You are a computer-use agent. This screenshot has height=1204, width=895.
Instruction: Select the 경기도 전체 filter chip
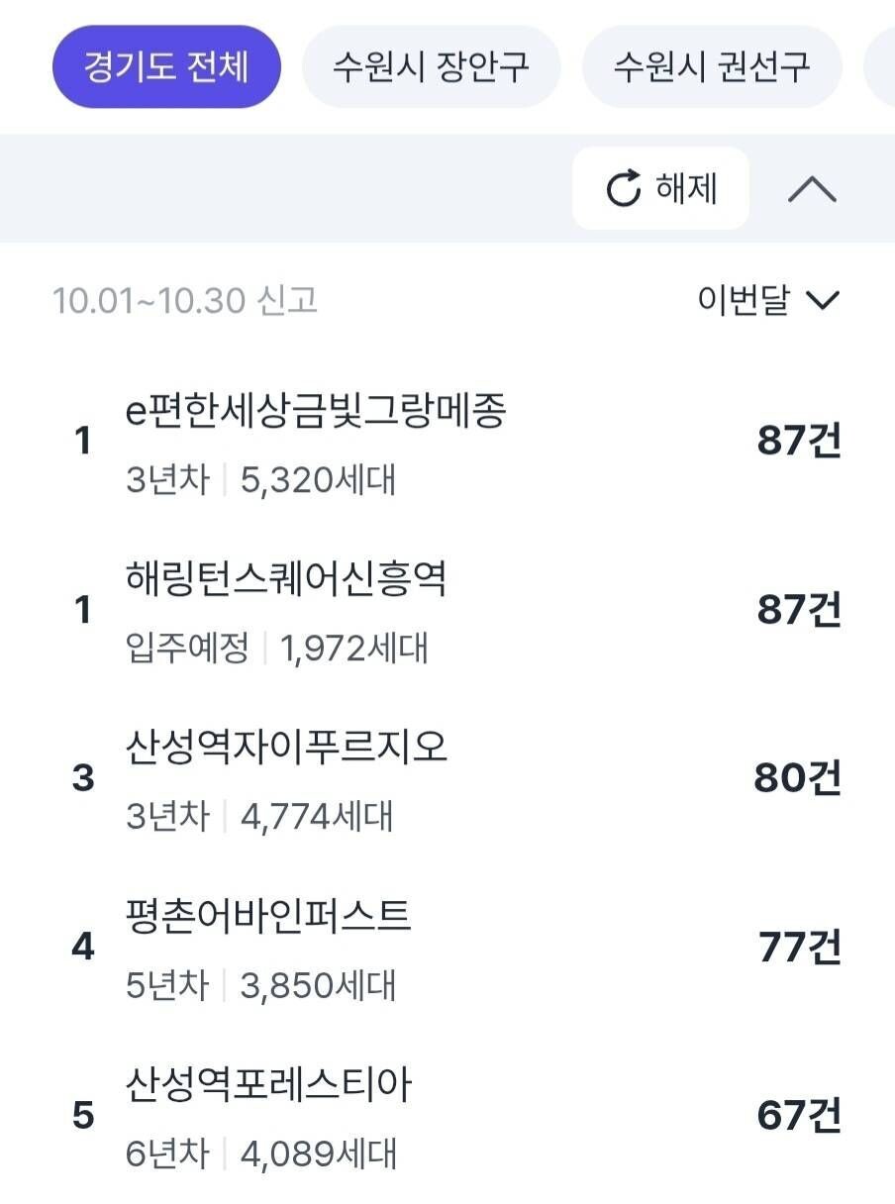pos(165,65)
